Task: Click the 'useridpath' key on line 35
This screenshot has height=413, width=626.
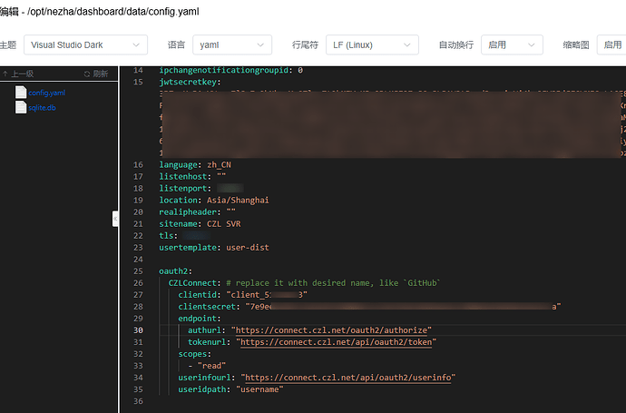Action: click(201, 389)
